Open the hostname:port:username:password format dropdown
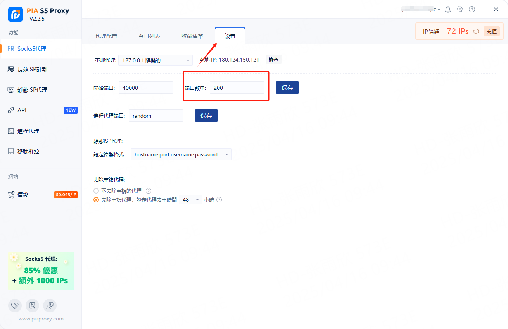The height and width of the screenshot is (329, 508). (x=181, y=154)
